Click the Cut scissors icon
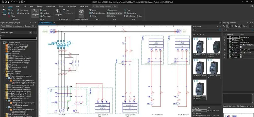254x117 pixels. (x=9, y=10)
